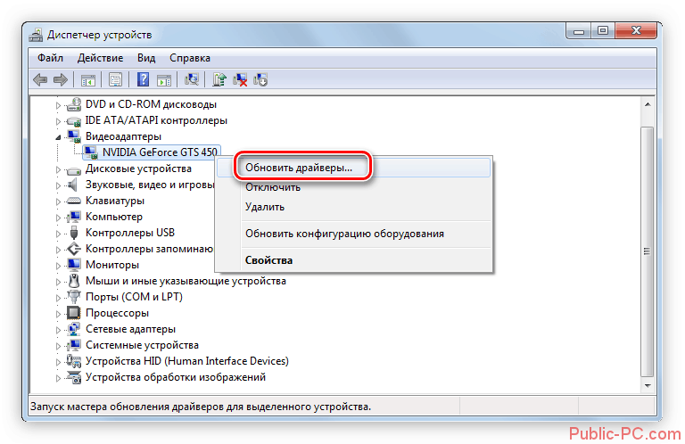Select the Процессоры chip icon
The width and height of the screenshot is (685, 444).
pyautogui.click(x=73, y=313)
